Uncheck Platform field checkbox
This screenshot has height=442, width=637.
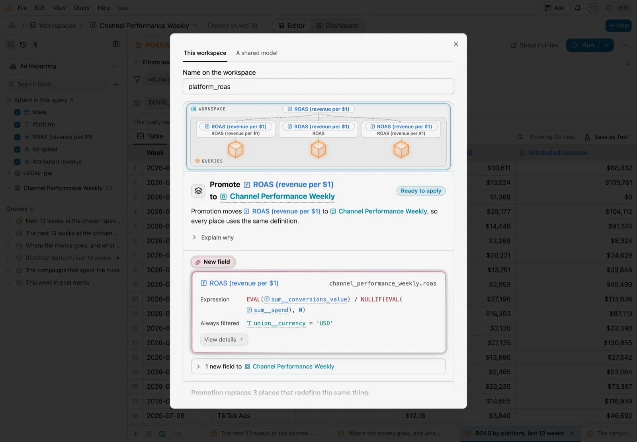(17, 125)
